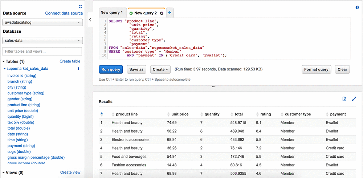The width and height of the screenshot is (363, 178).
Task: Select the customer type (string) column
Action: point(26,93)
